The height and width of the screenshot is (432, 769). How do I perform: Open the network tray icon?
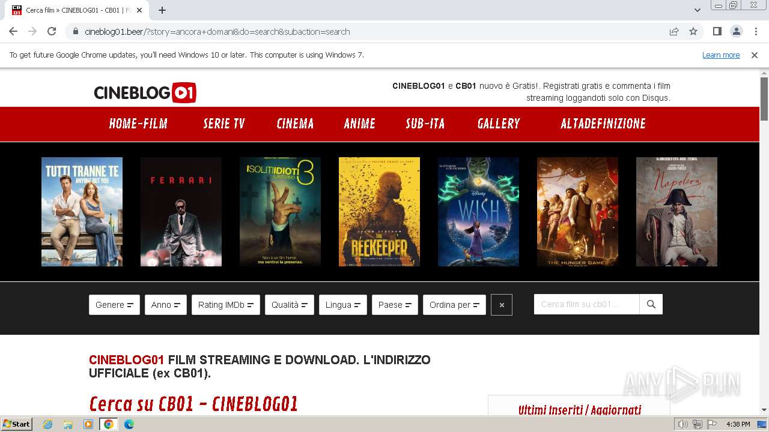698,424
